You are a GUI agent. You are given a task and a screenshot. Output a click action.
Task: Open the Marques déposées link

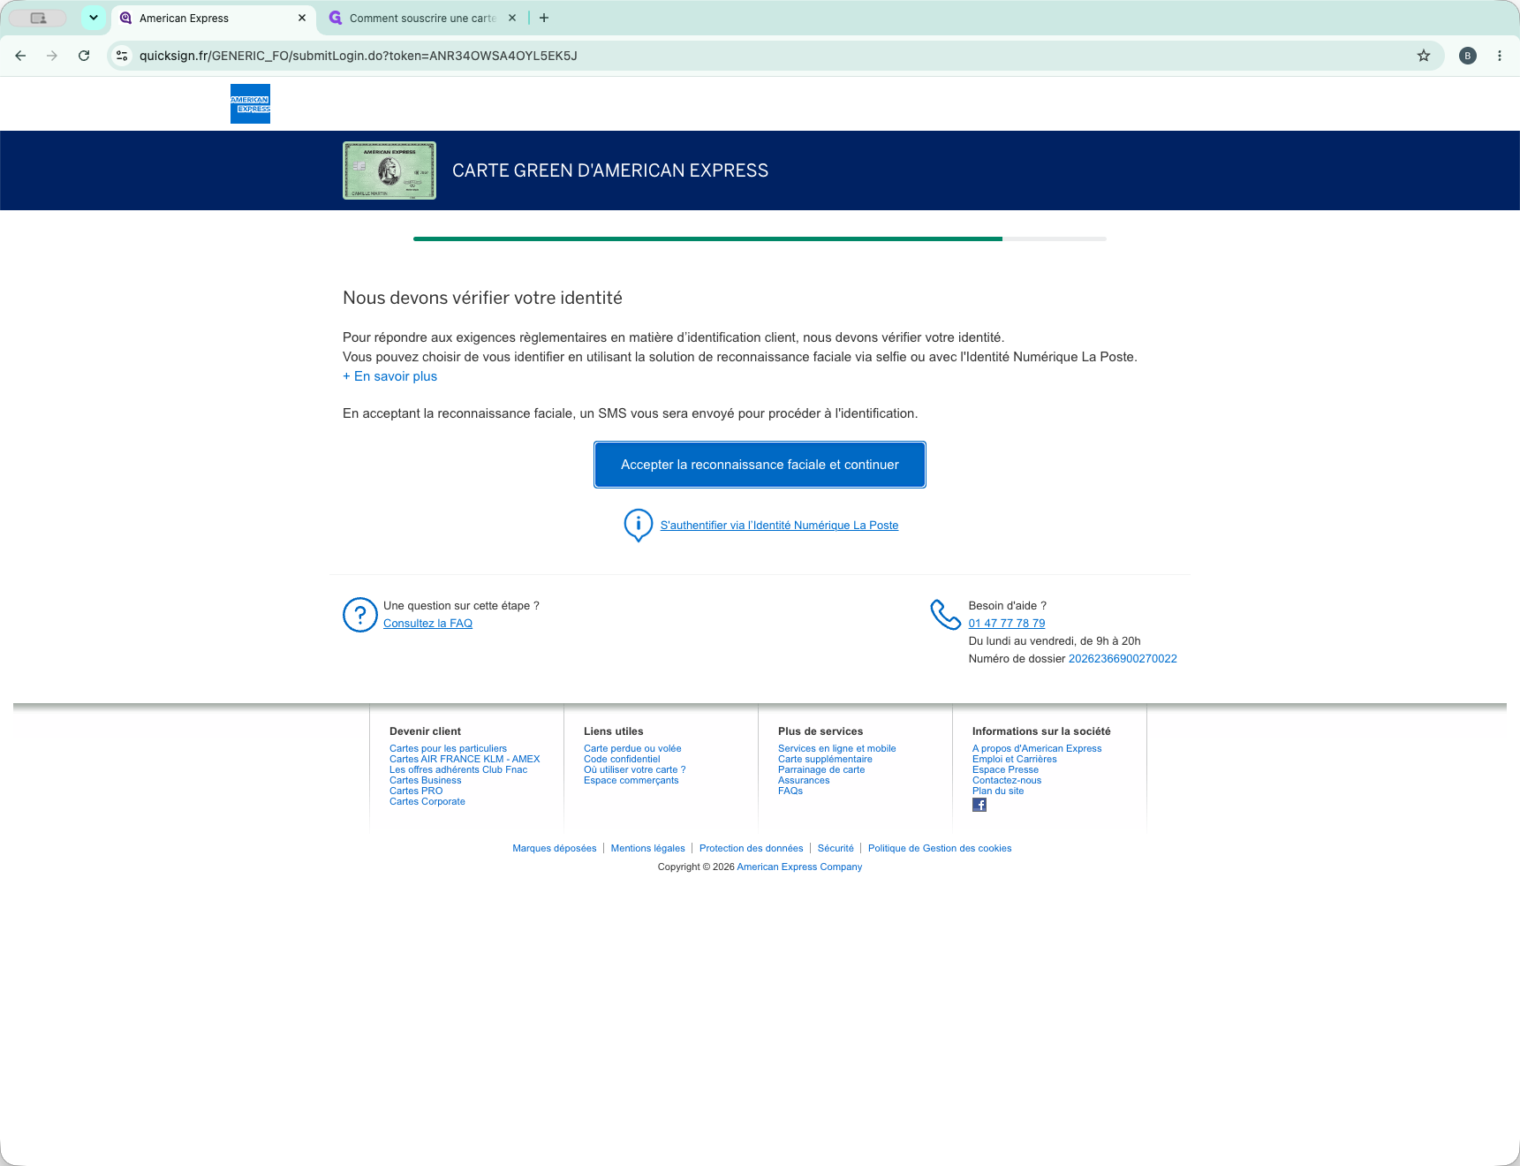(x=555, y=848)
